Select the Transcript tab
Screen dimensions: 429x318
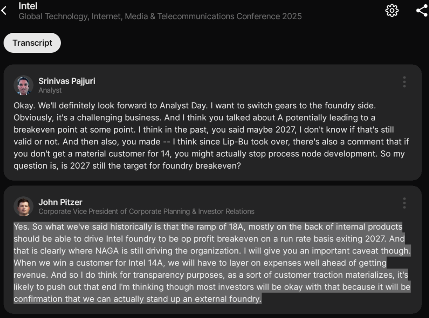32,43
